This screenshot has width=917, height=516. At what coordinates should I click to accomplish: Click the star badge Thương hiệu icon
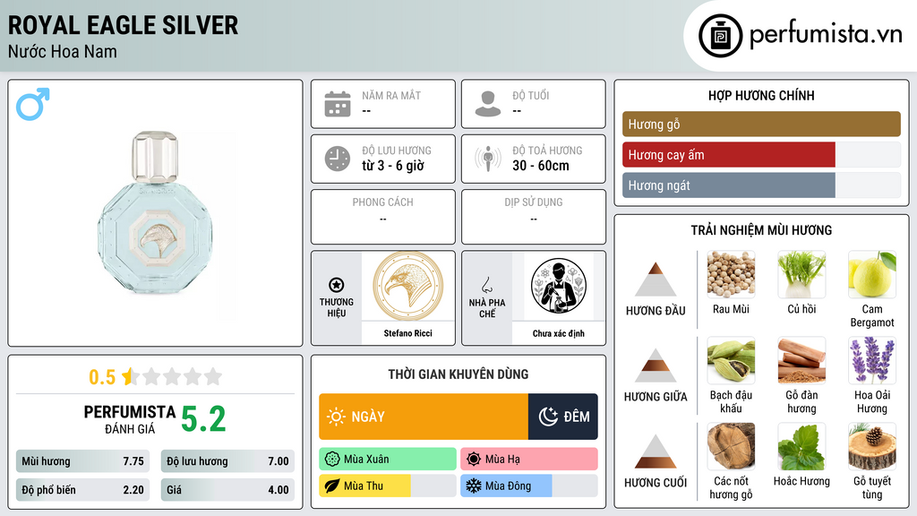pos(337,285)
